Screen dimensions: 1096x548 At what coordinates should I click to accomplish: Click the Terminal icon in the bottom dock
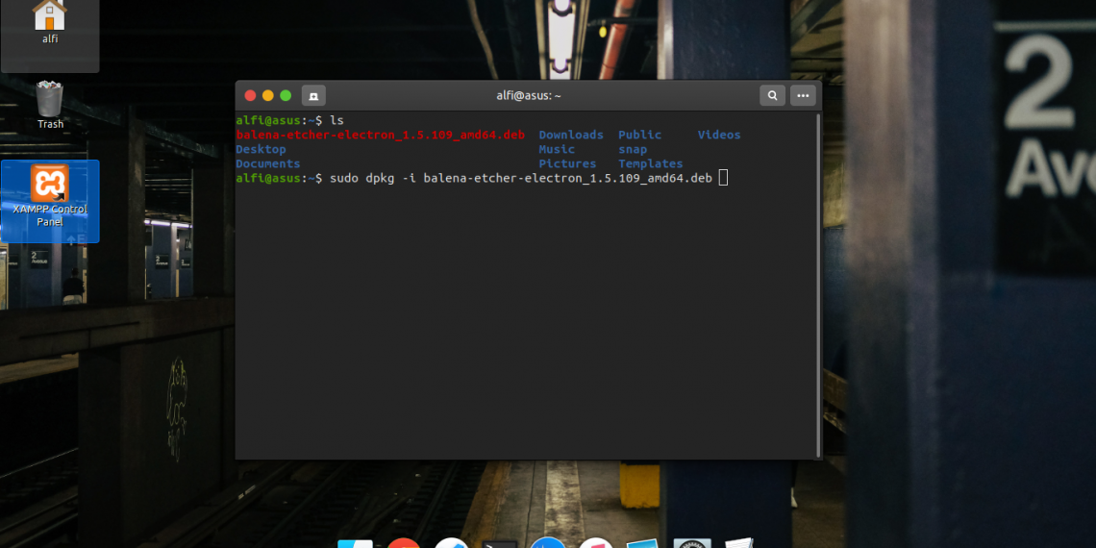[500, 544]
